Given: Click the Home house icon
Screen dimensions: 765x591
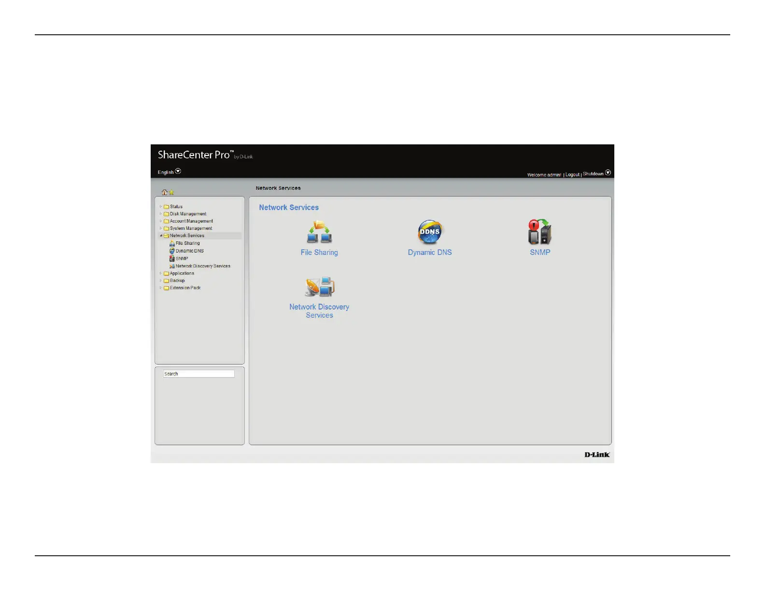Looking at the screenshot, I should click(x=164, y=192).
